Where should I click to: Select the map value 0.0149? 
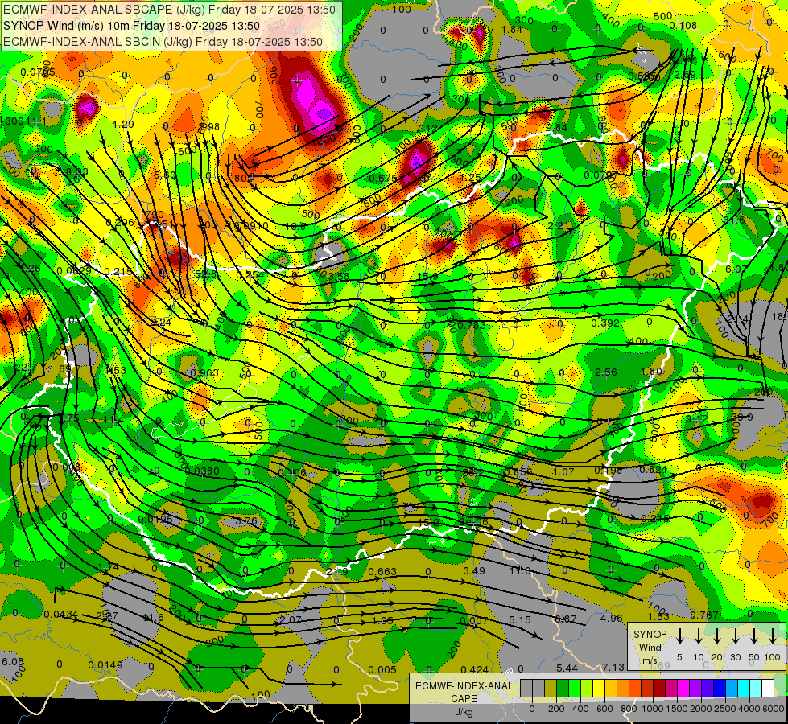(105, 665)
